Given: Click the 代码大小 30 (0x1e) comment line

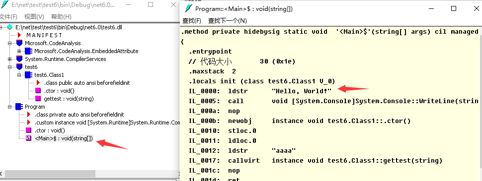Looking at the screenshot, I should pyautogui.click(x=242, y=61).
